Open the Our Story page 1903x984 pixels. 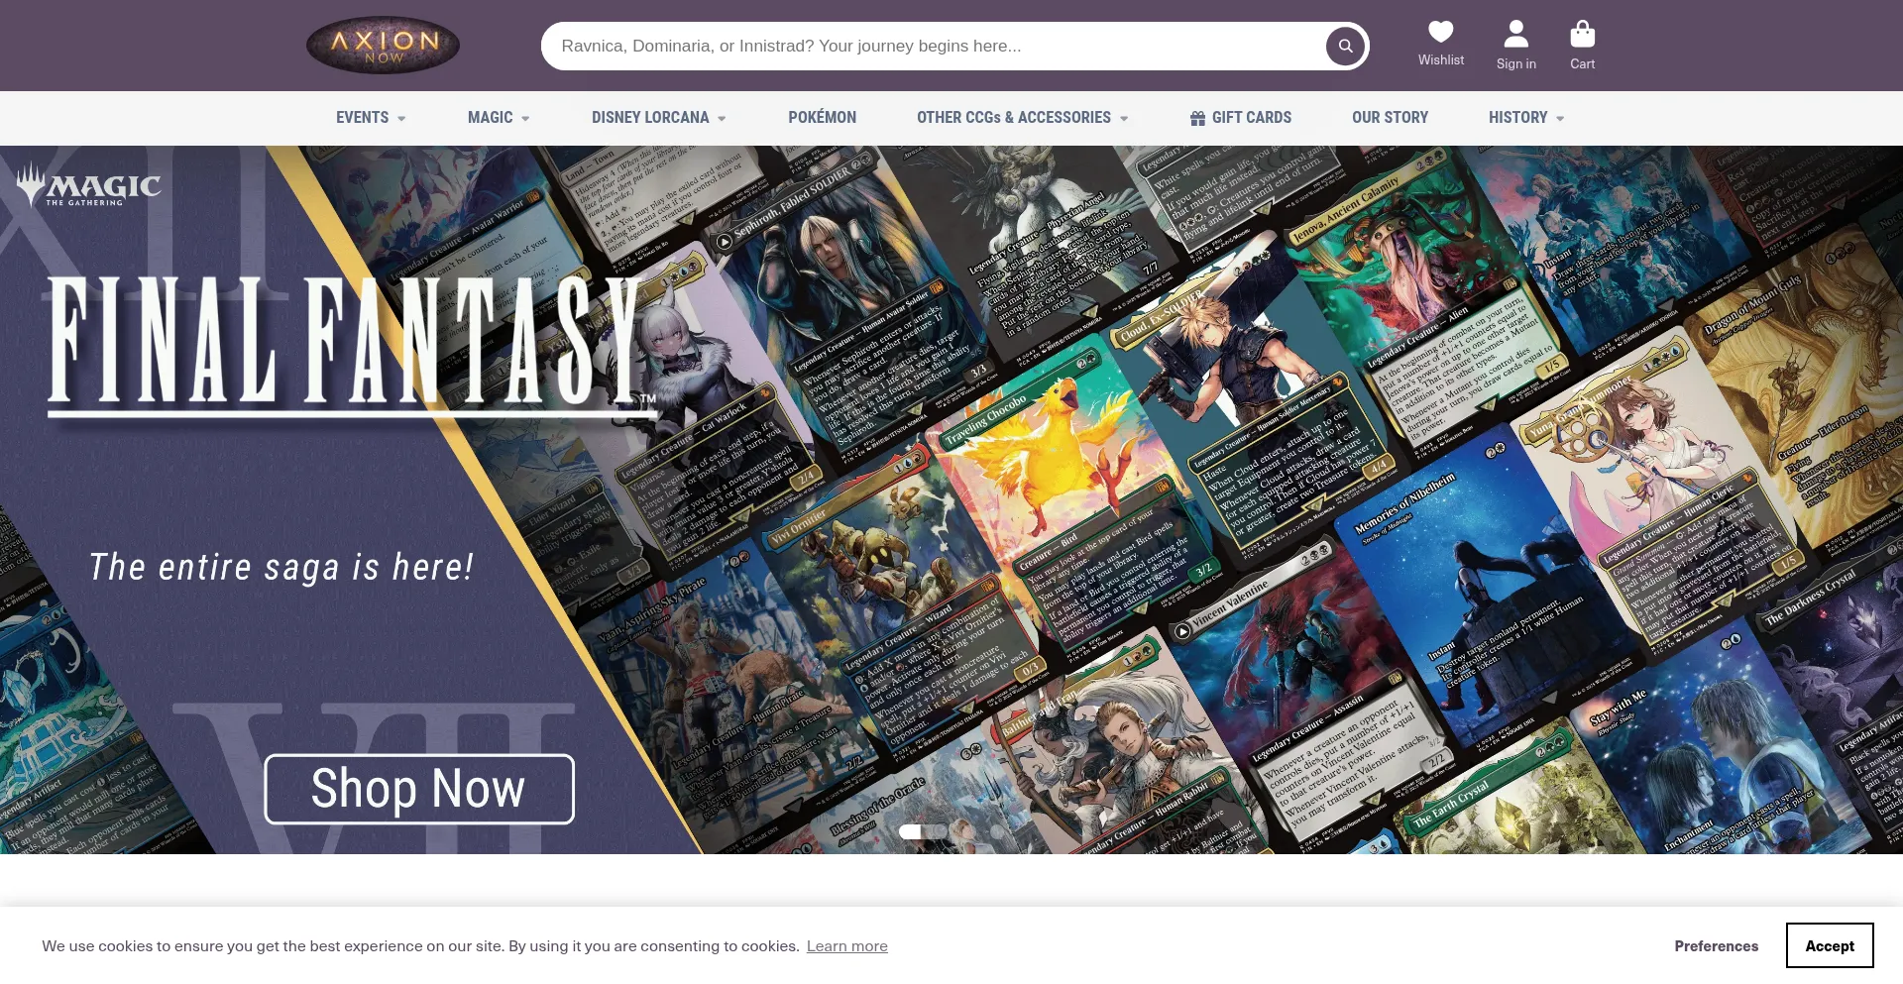pos(1390,118)
